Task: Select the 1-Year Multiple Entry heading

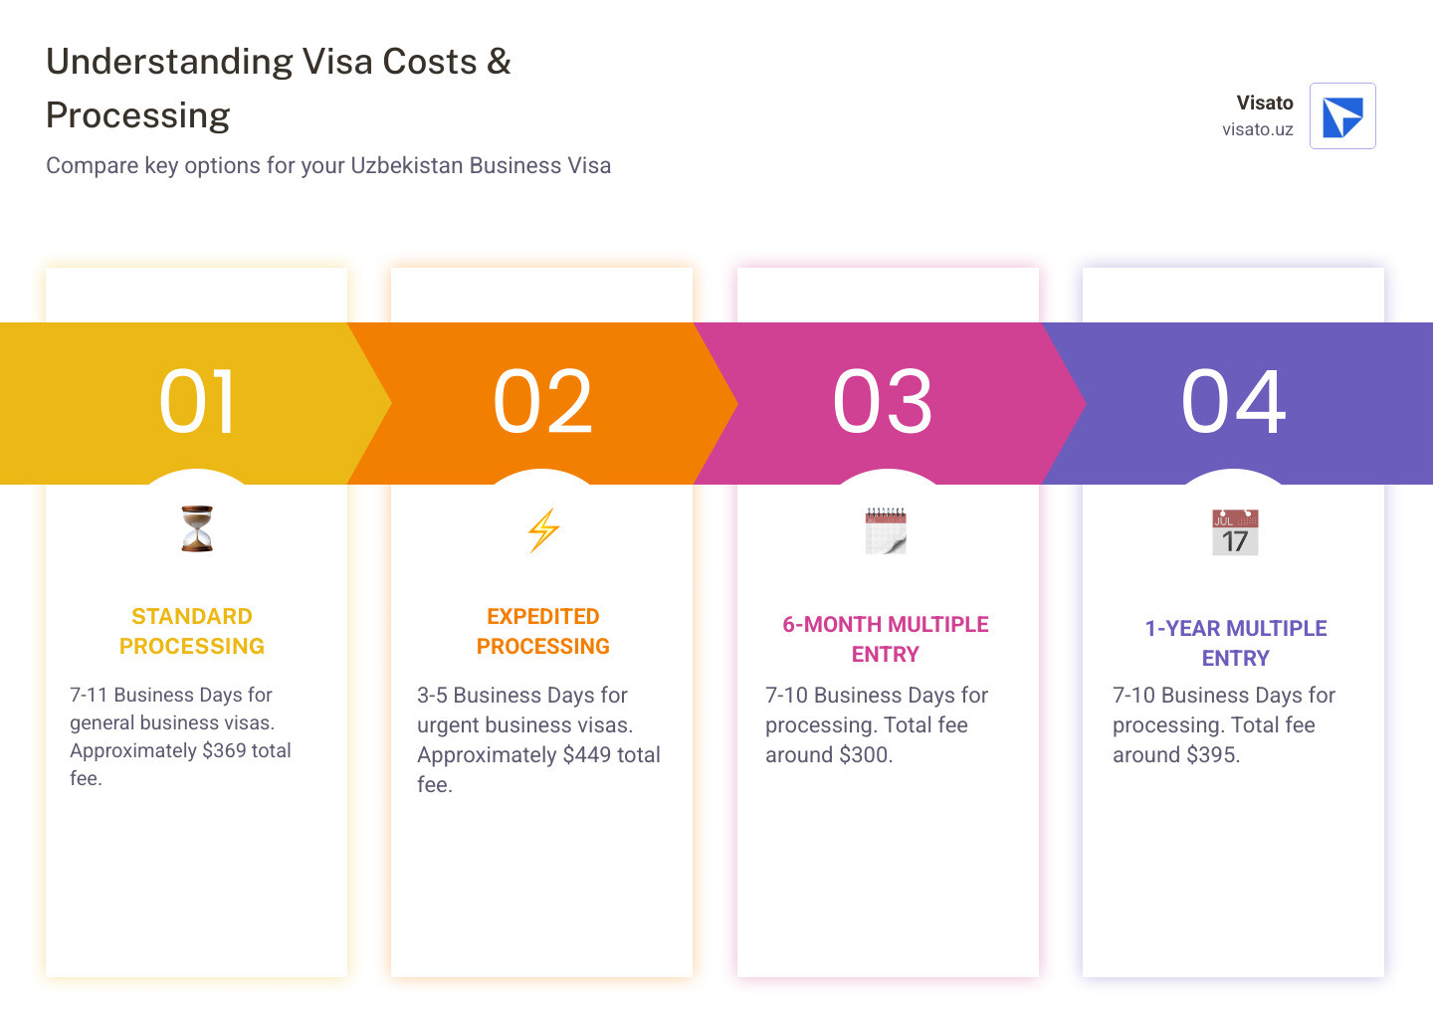Action: 1236,643
